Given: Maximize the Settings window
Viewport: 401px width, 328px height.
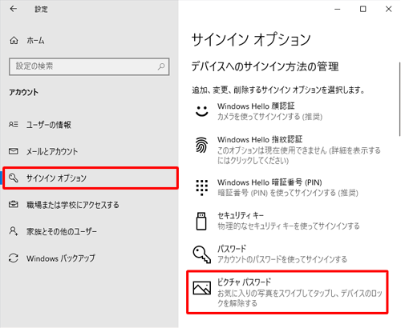Looking at the screenshot, I should coord(363,9).
